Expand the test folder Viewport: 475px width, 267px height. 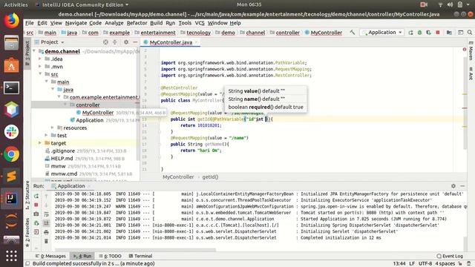pos(46,135)
